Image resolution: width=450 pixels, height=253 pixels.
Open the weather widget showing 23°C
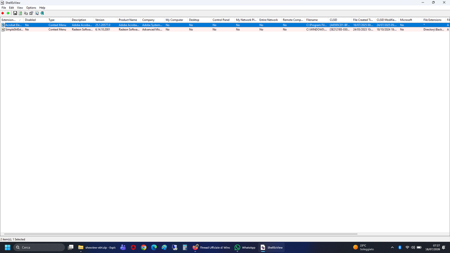coord(364,247)
